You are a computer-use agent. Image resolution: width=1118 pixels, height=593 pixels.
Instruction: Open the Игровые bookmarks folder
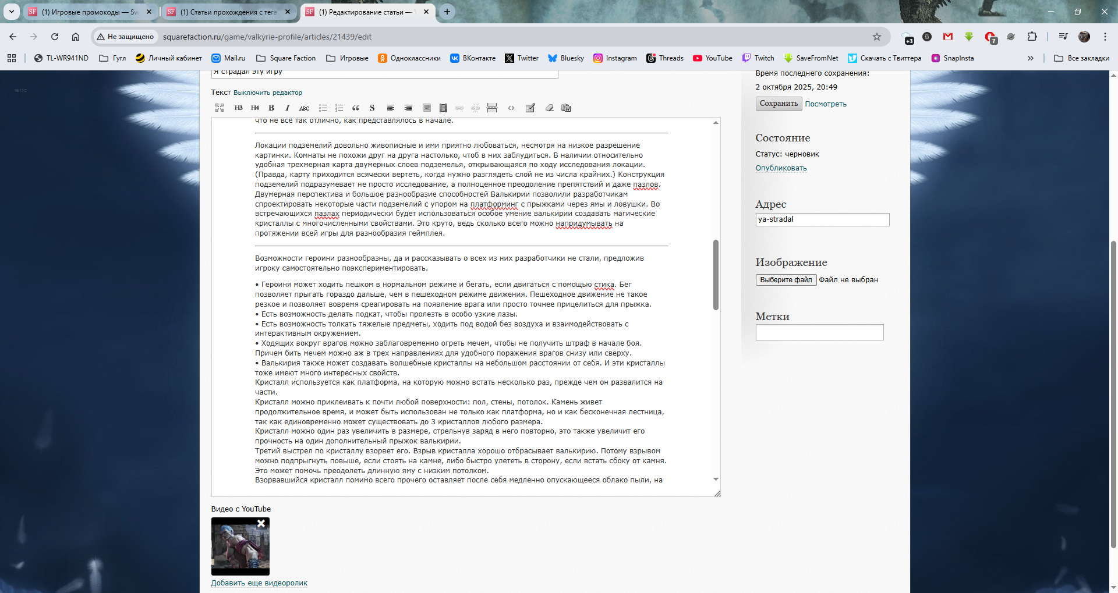coord(348,58)
